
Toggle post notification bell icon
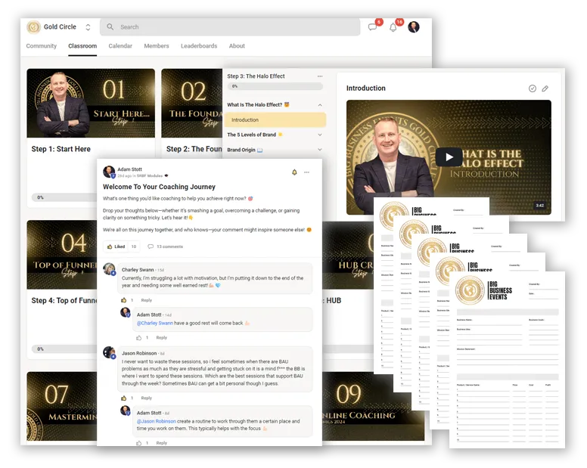[x=294, y=172]
